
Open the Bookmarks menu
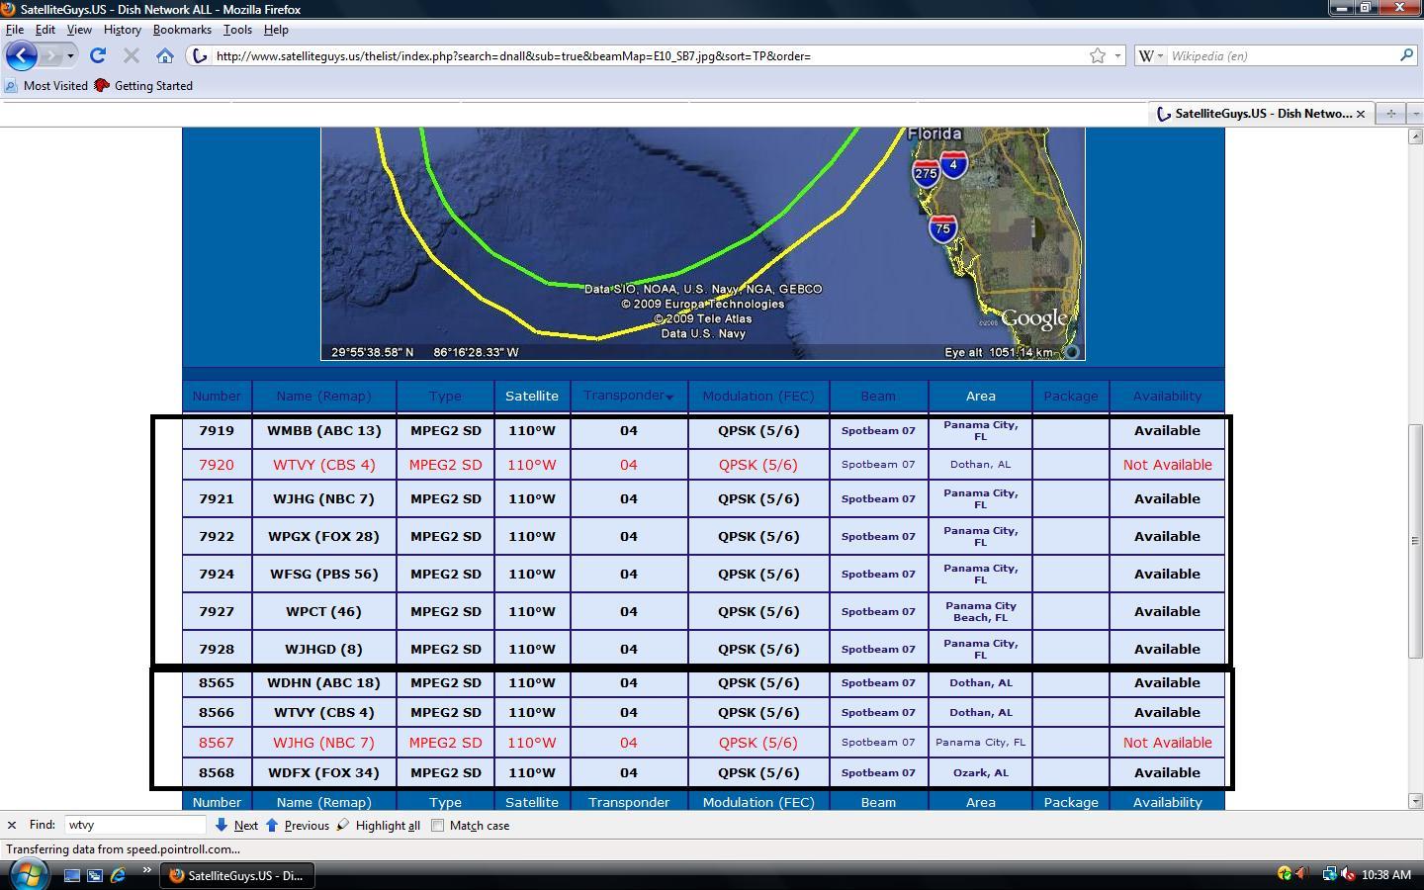click(x=182, y=30)
